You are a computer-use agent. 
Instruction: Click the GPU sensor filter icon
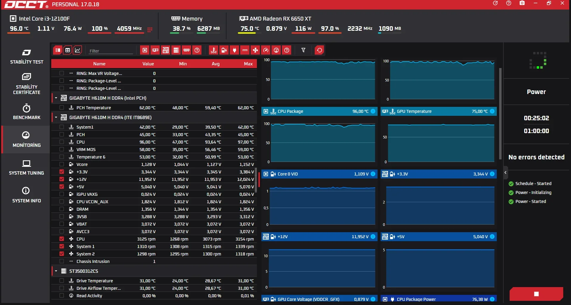click(x=155, y=50)
